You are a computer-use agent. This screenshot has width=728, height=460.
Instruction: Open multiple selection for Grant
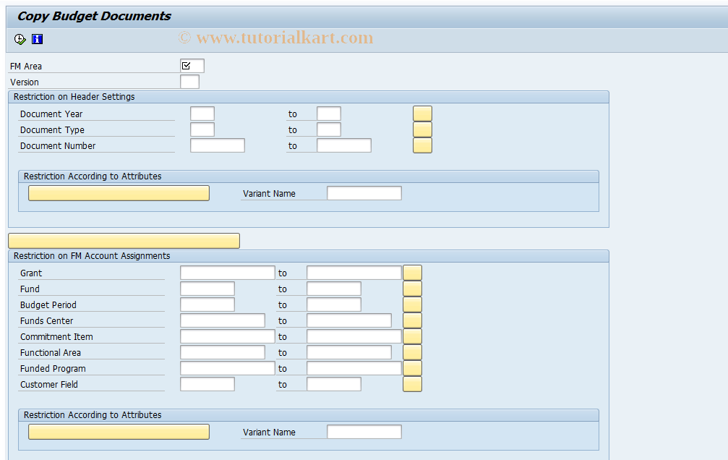pyautogui.click(x=412, y=273)
